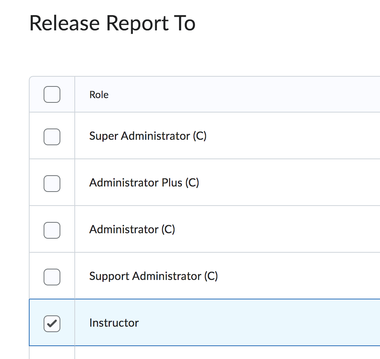Click the Super Administrator (C) label text
The width and height of the screenshot is (380, 359).
[x=148, y=136]
